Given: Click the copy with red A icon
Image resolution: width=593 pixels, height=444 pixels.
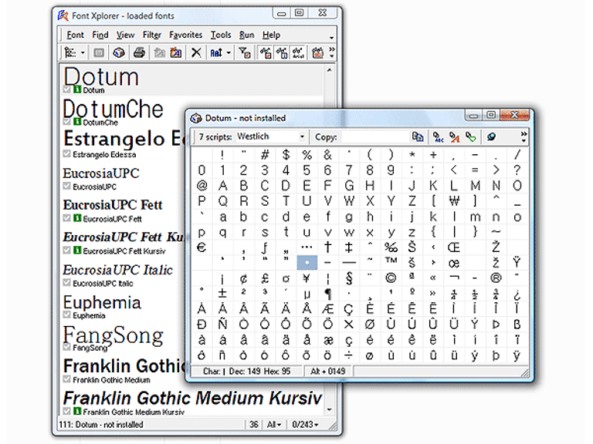Looking at the screenshot, I should coord(454,136).
